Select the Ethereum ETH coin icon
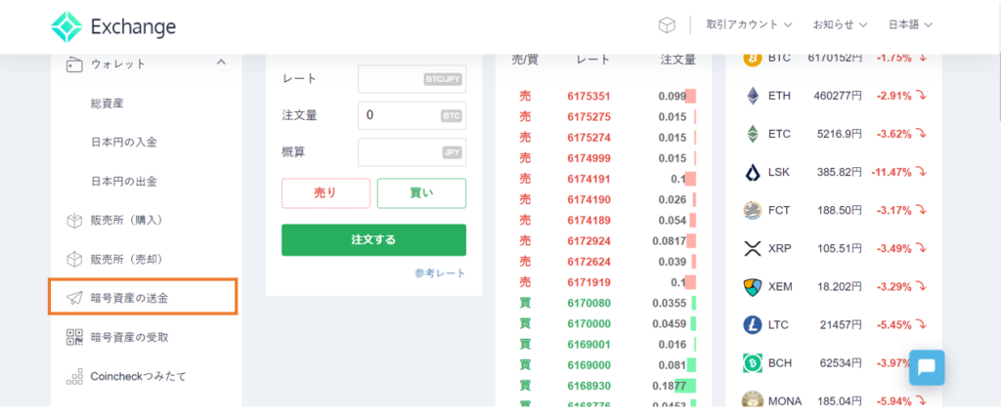Image resolution: width=1001 pixels, height=417 pixels. [753, 96]
